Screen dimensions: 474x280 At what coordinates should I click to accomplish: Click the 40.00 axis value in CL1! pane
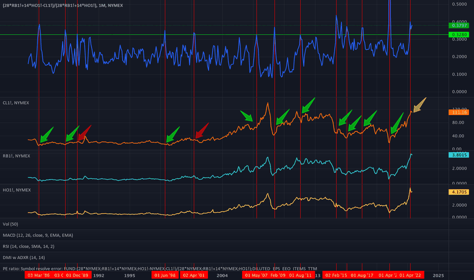click(458, 136)
